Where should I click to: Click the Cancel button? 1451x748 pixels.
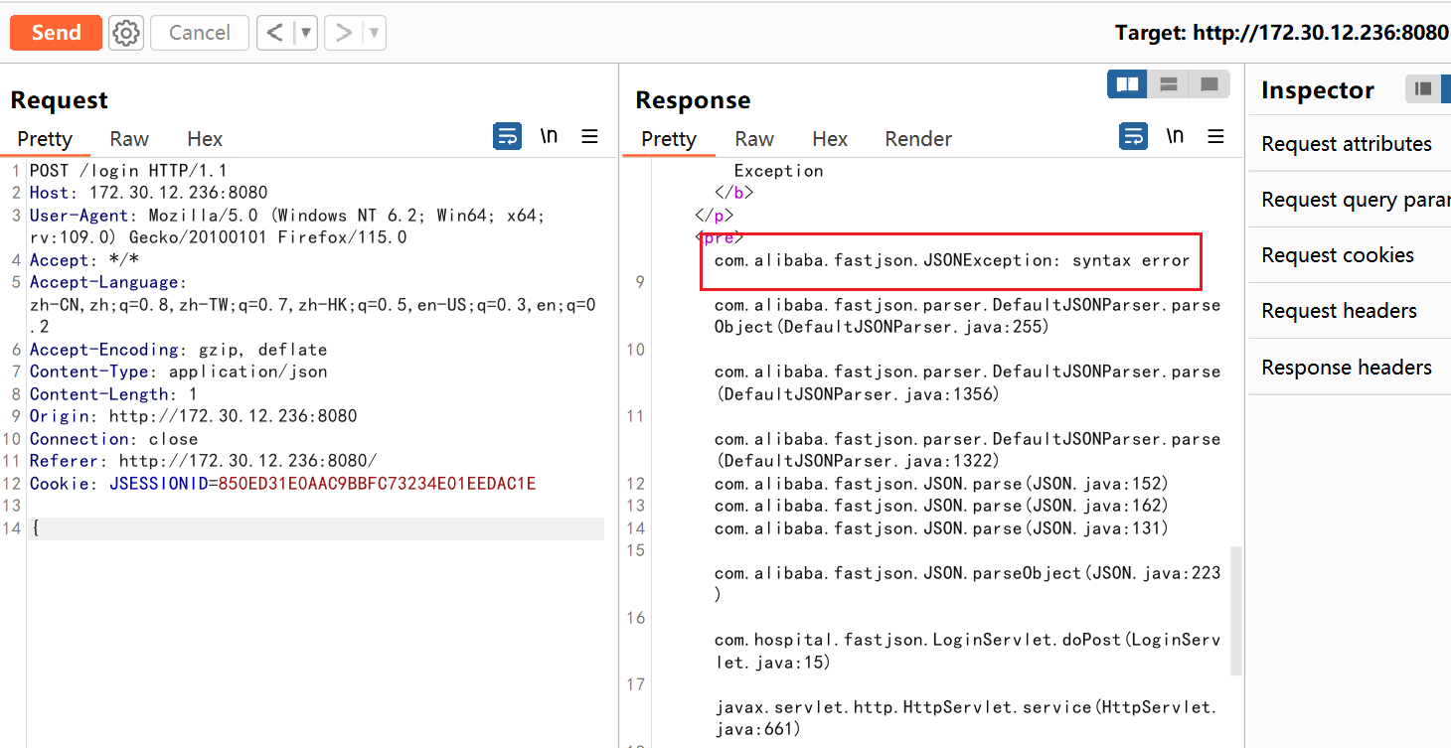(x=200, y=33)
